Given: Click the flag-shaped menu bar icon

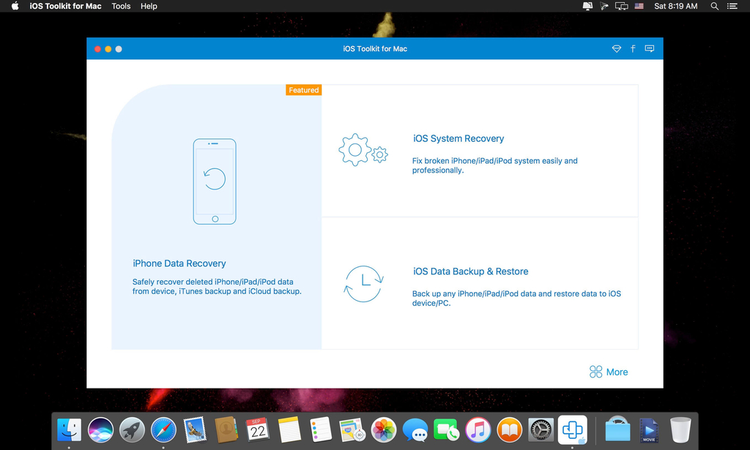Looking at the screenshot, I should coord(604,6).
